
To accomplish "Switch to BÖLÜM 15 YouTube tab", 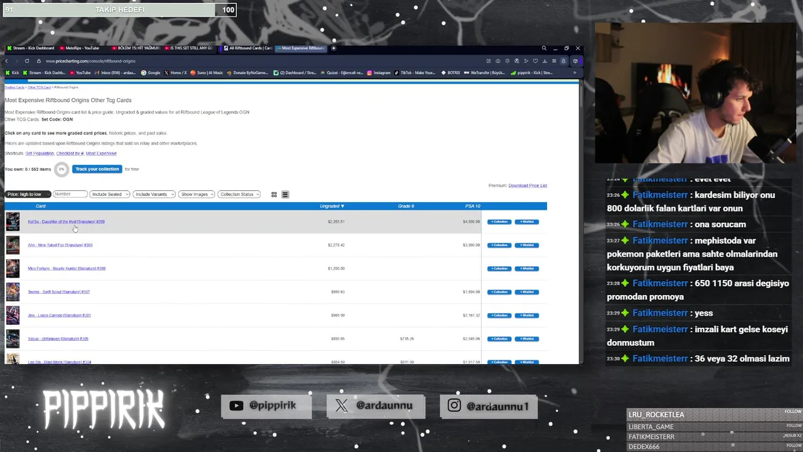I will (x=136, y=48).
